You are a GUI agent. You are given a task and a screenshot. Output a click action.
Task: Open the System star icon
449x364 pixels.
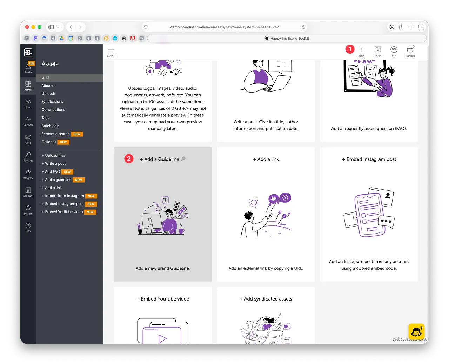click(x=28, y=210)
